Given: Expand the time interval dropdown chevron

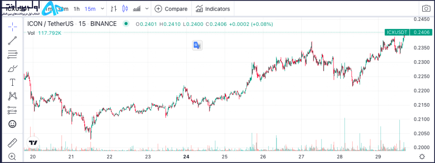Looking at the screenshot, I should tap(102, 8).
